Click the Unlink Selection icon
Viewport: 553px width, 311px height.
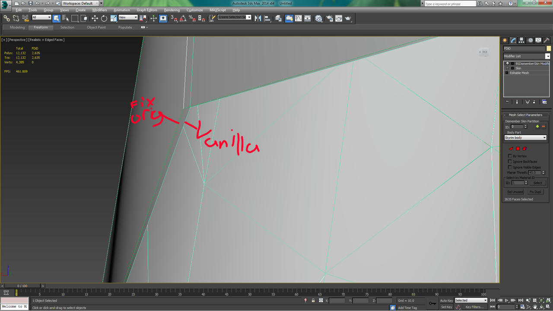(16, 18)
